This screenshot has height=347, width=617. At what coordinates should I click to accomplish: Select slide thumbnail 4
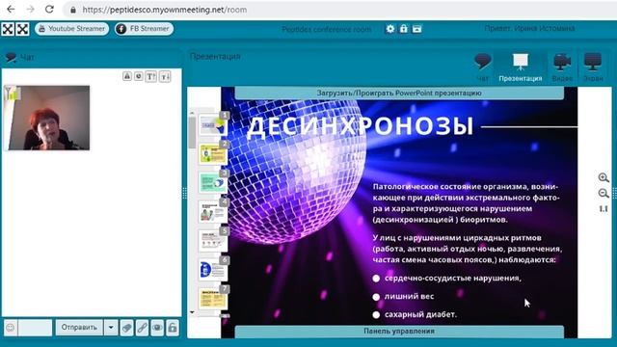tap(213, 212)
